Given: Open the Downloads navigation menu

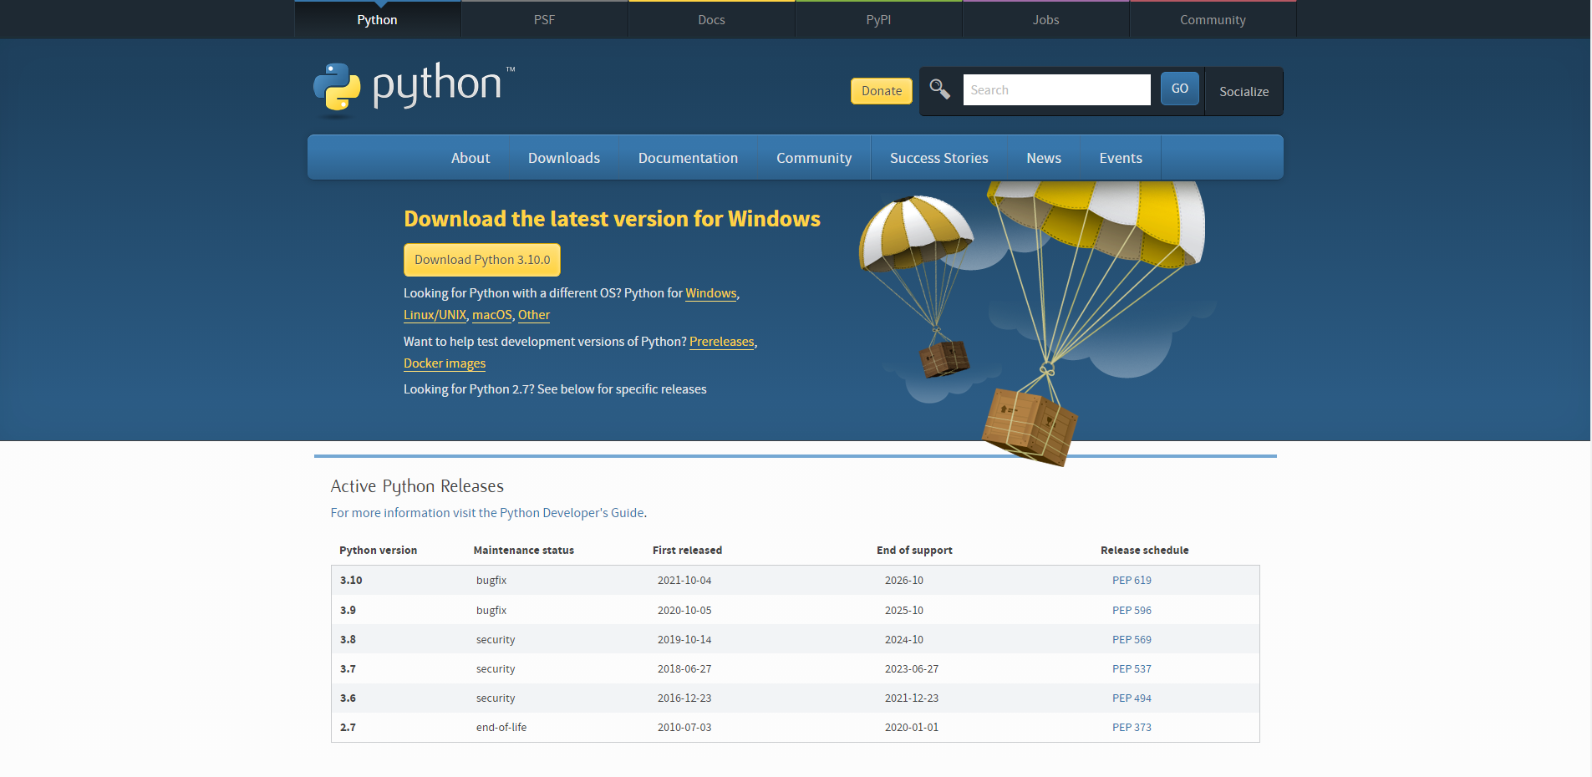Looking at the screenshot, I should tap(563, 157).
